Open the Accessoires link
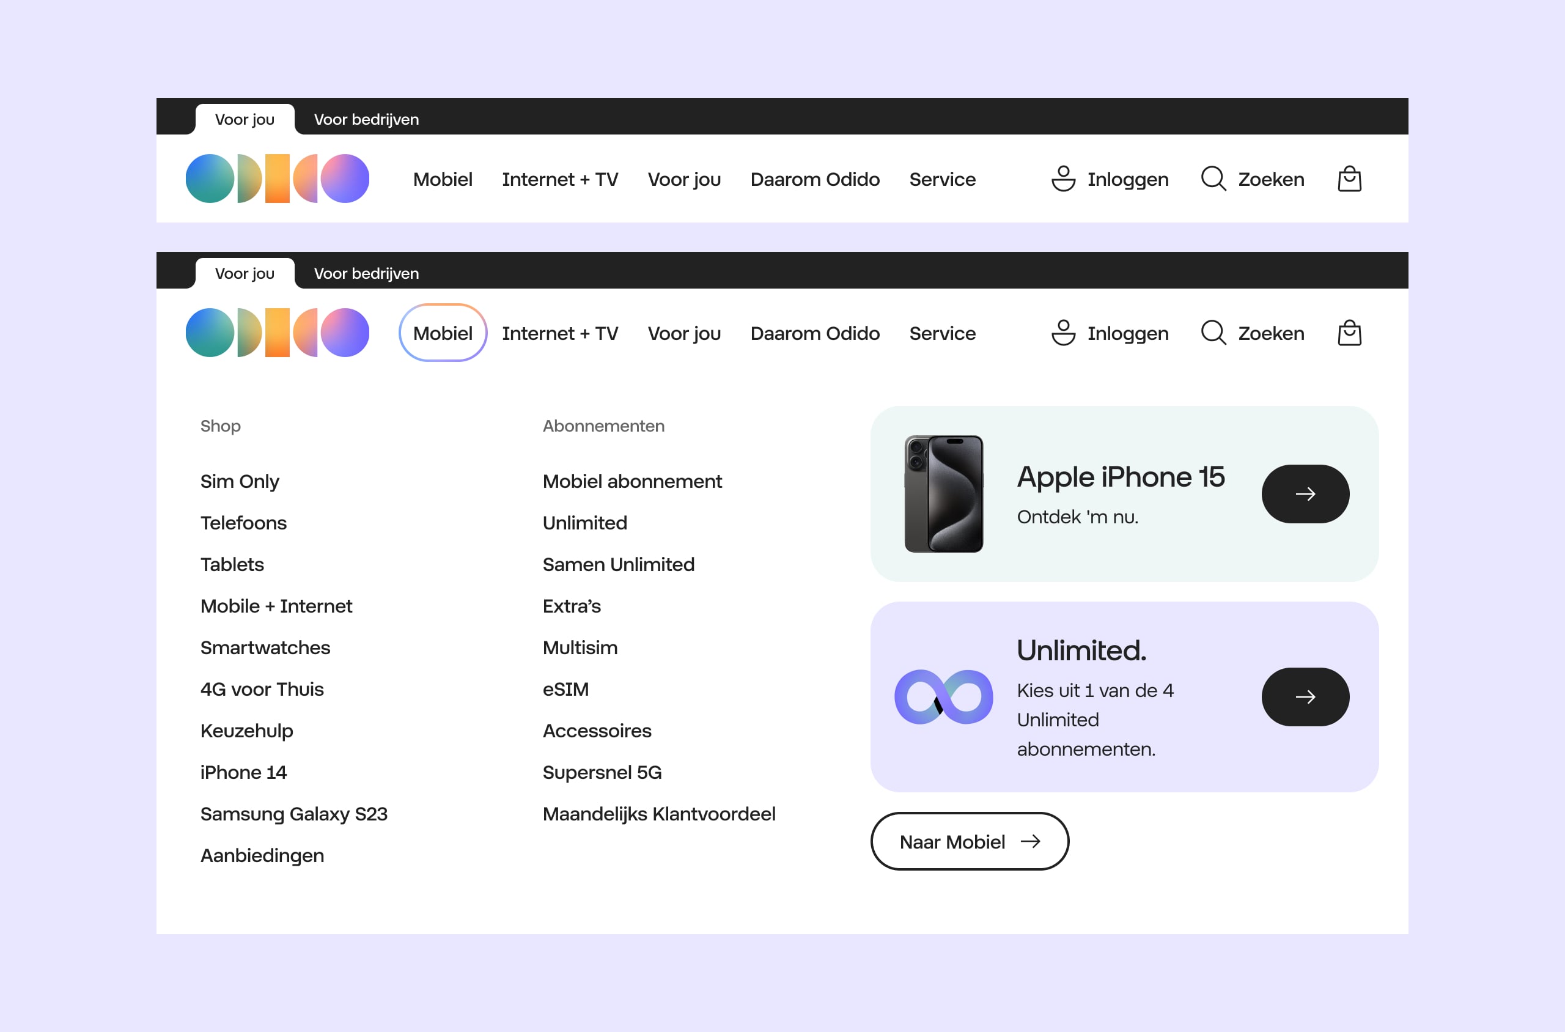Image resolution: width=1565 pixels, height=1032 pixels. click(x=597, y=731)
